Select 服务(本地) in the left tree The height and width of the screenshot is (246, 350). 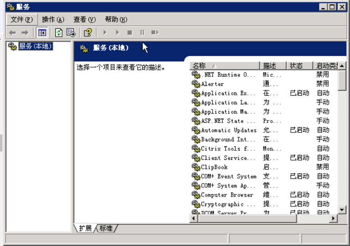pos(36,46)
